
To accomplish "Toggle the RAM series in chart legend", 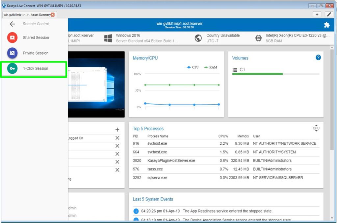I will click(x=211, y=67).
